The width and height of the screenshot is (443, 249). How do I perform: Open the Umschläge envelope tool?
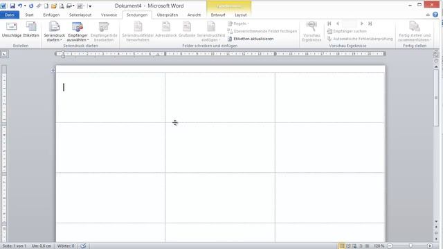(11, 30)
